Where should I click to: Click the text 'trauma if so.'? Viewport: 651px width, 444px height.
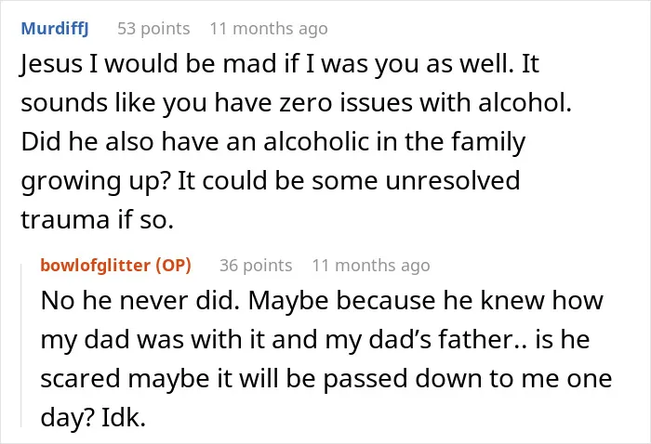[x=97, y=220]
